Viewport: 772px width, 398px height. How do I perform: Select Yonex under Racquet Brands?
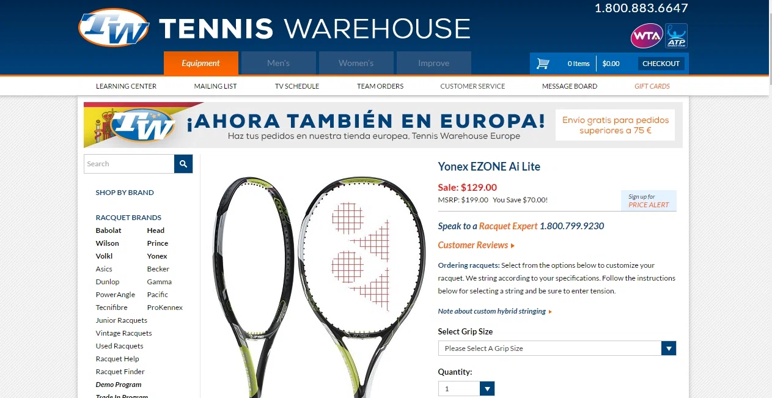pos(157,256)
